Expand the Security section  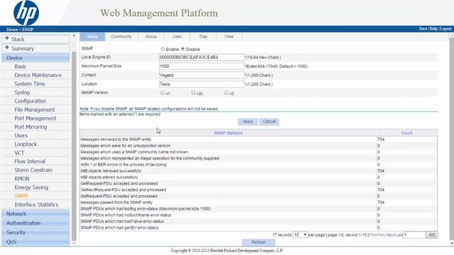point(35,232)
